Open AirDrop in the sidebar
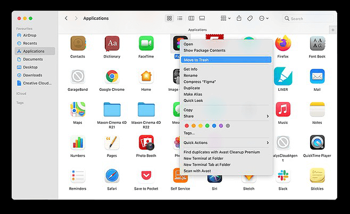Viewport: 350px width, 214px height. coord(35,35)
